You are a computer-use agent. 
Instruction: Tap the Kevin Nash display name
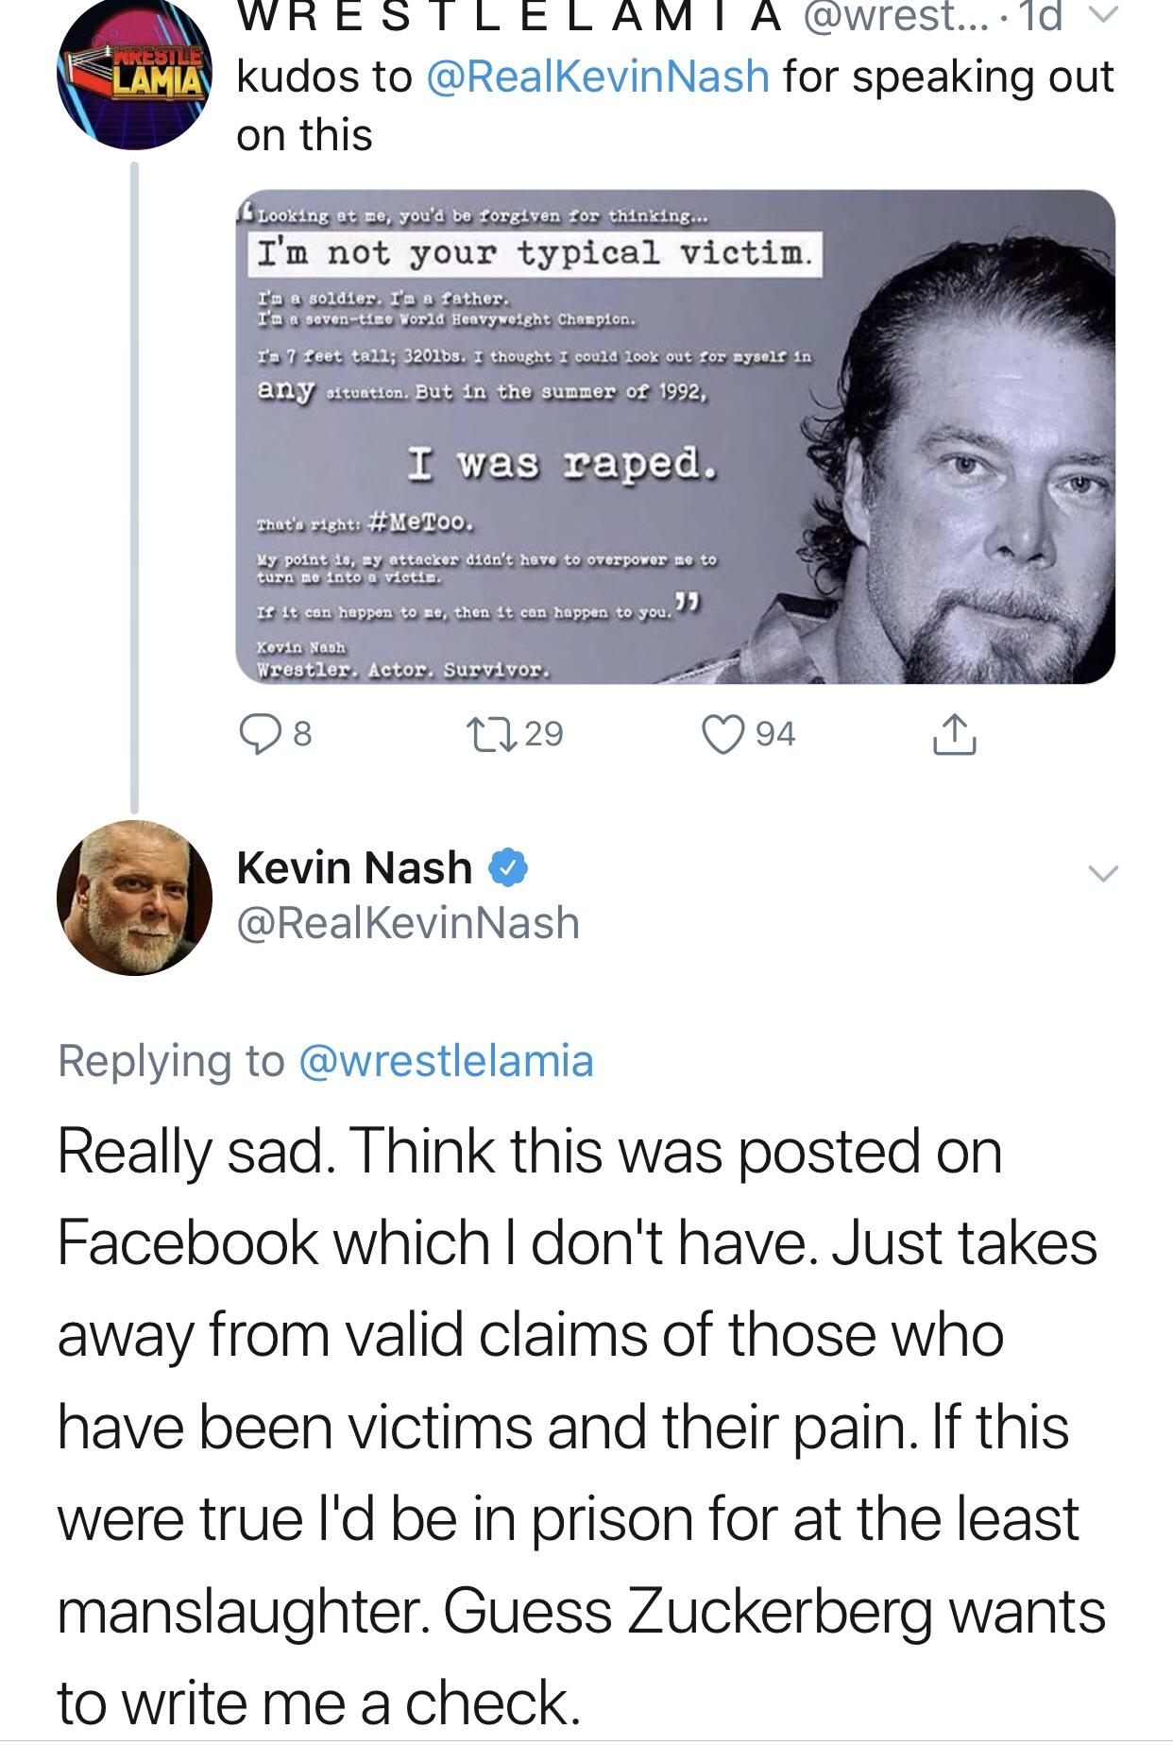(x=354, y=867)
